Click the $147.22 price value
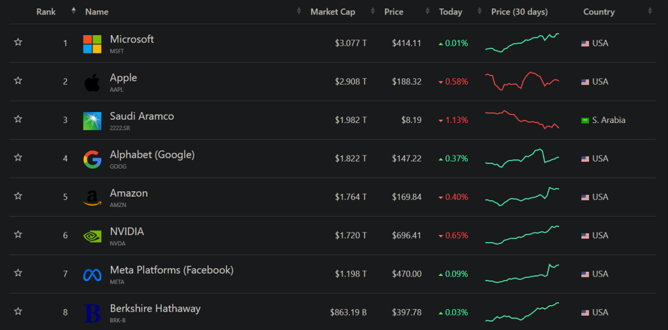 pyautogui.click(x=407, y=159)
